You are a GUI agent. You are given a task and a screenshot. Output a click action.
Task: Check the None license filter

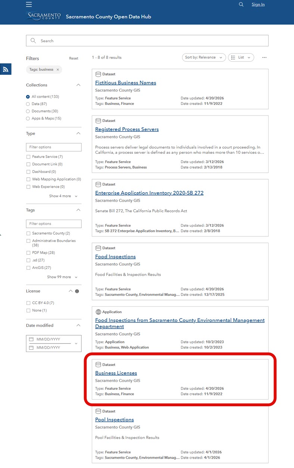[28, 311]
